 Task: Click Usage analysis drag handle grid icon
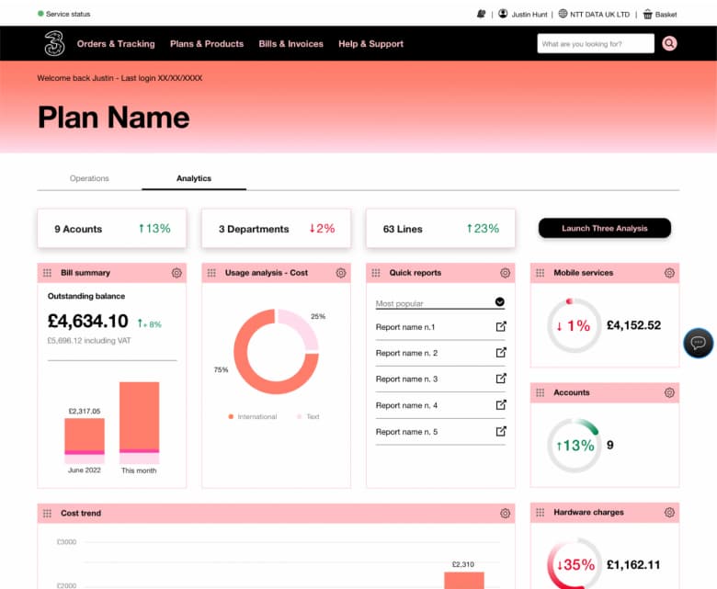coord(211,273)
